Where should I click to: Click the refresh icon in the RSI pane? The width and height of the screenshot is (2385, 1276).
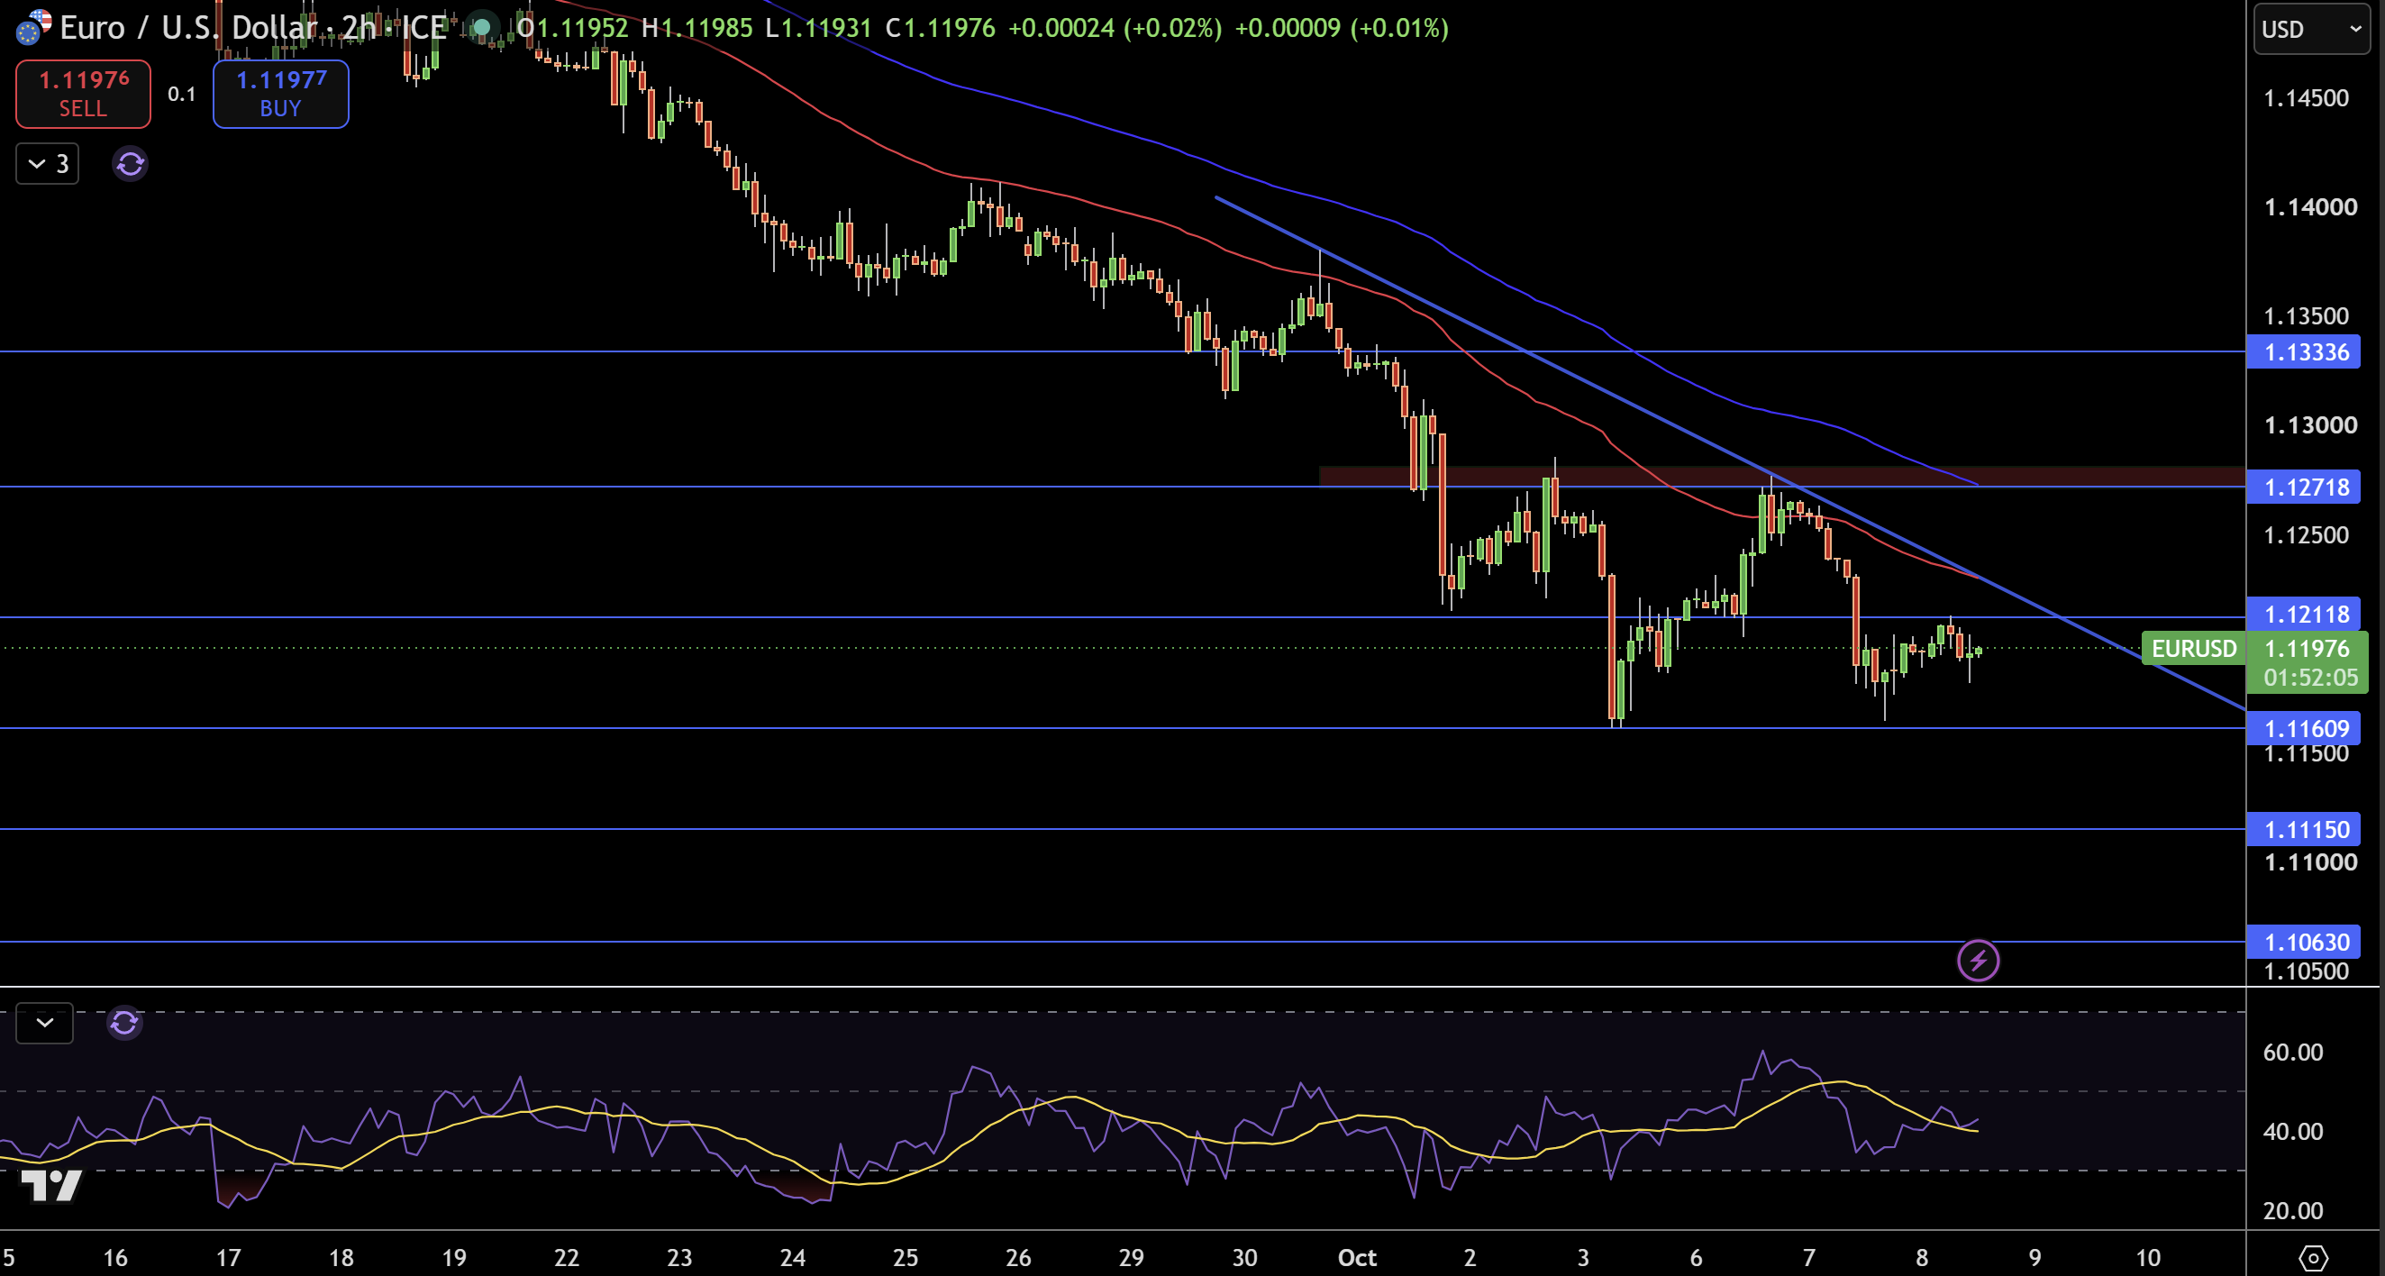point(124,1023)
